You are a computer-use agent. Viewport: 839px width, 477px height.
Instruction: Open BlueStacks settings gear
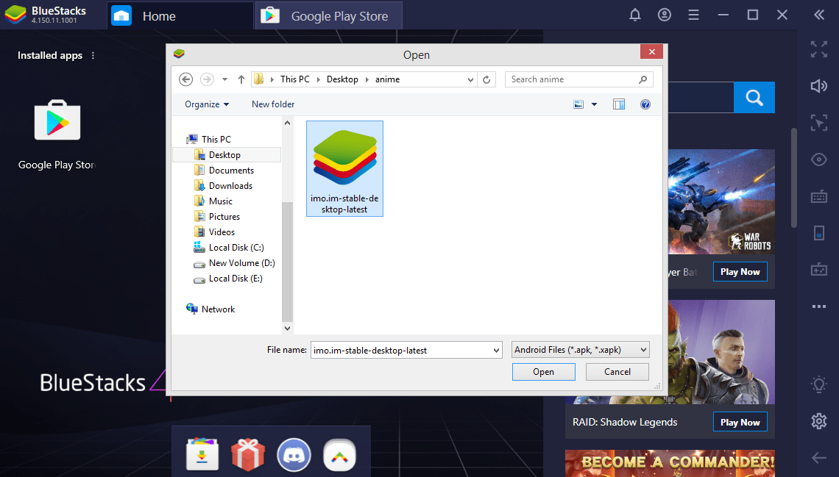(818, 421)
